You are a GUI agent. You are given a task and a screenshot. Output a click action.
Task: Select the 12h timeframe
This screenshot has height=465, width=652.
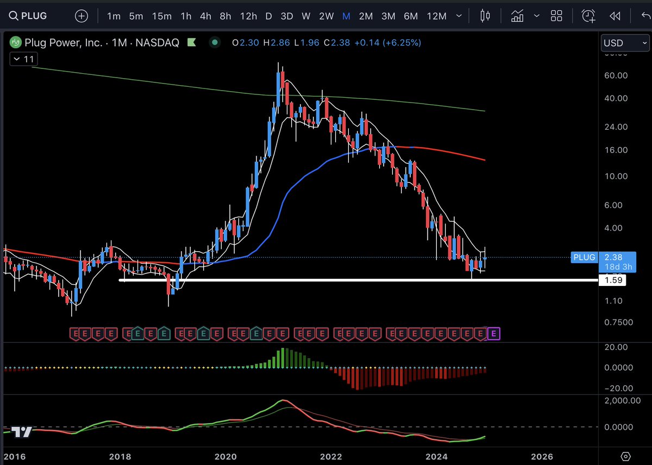click(x=248, y=16)
